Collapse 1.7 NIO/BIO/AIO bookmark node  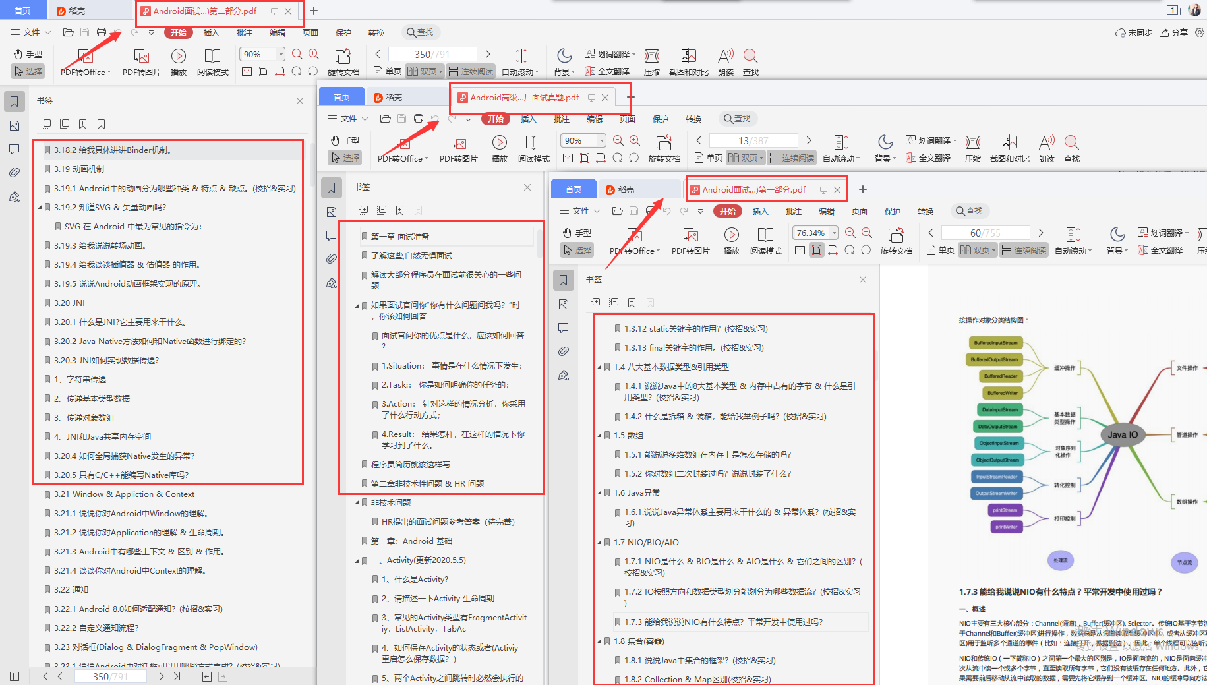pos(599,542)
